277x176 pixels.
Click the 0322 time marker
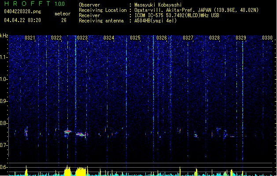tap(56, 38)
